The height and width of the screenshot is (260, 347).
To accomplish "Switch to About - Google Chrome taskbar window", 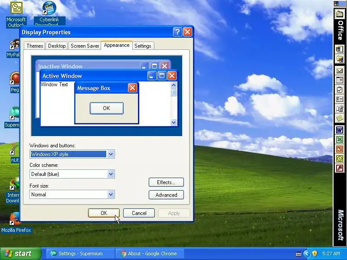I will click(150, 253).
